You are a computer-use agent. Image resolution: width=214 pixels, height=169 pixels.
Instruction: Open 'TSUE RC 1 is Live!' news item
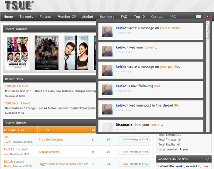pos(17,86)
